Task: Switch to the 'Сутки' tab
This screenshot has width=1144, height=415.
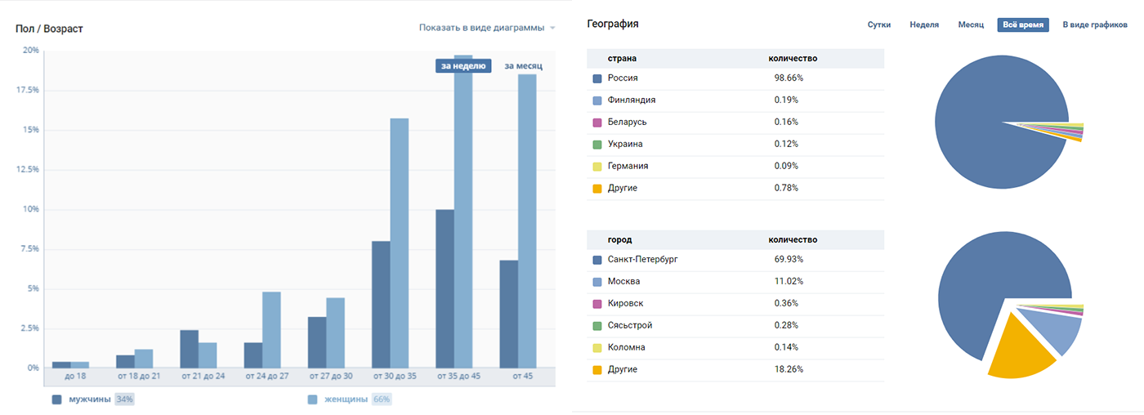Action: [x=879, y=25]
